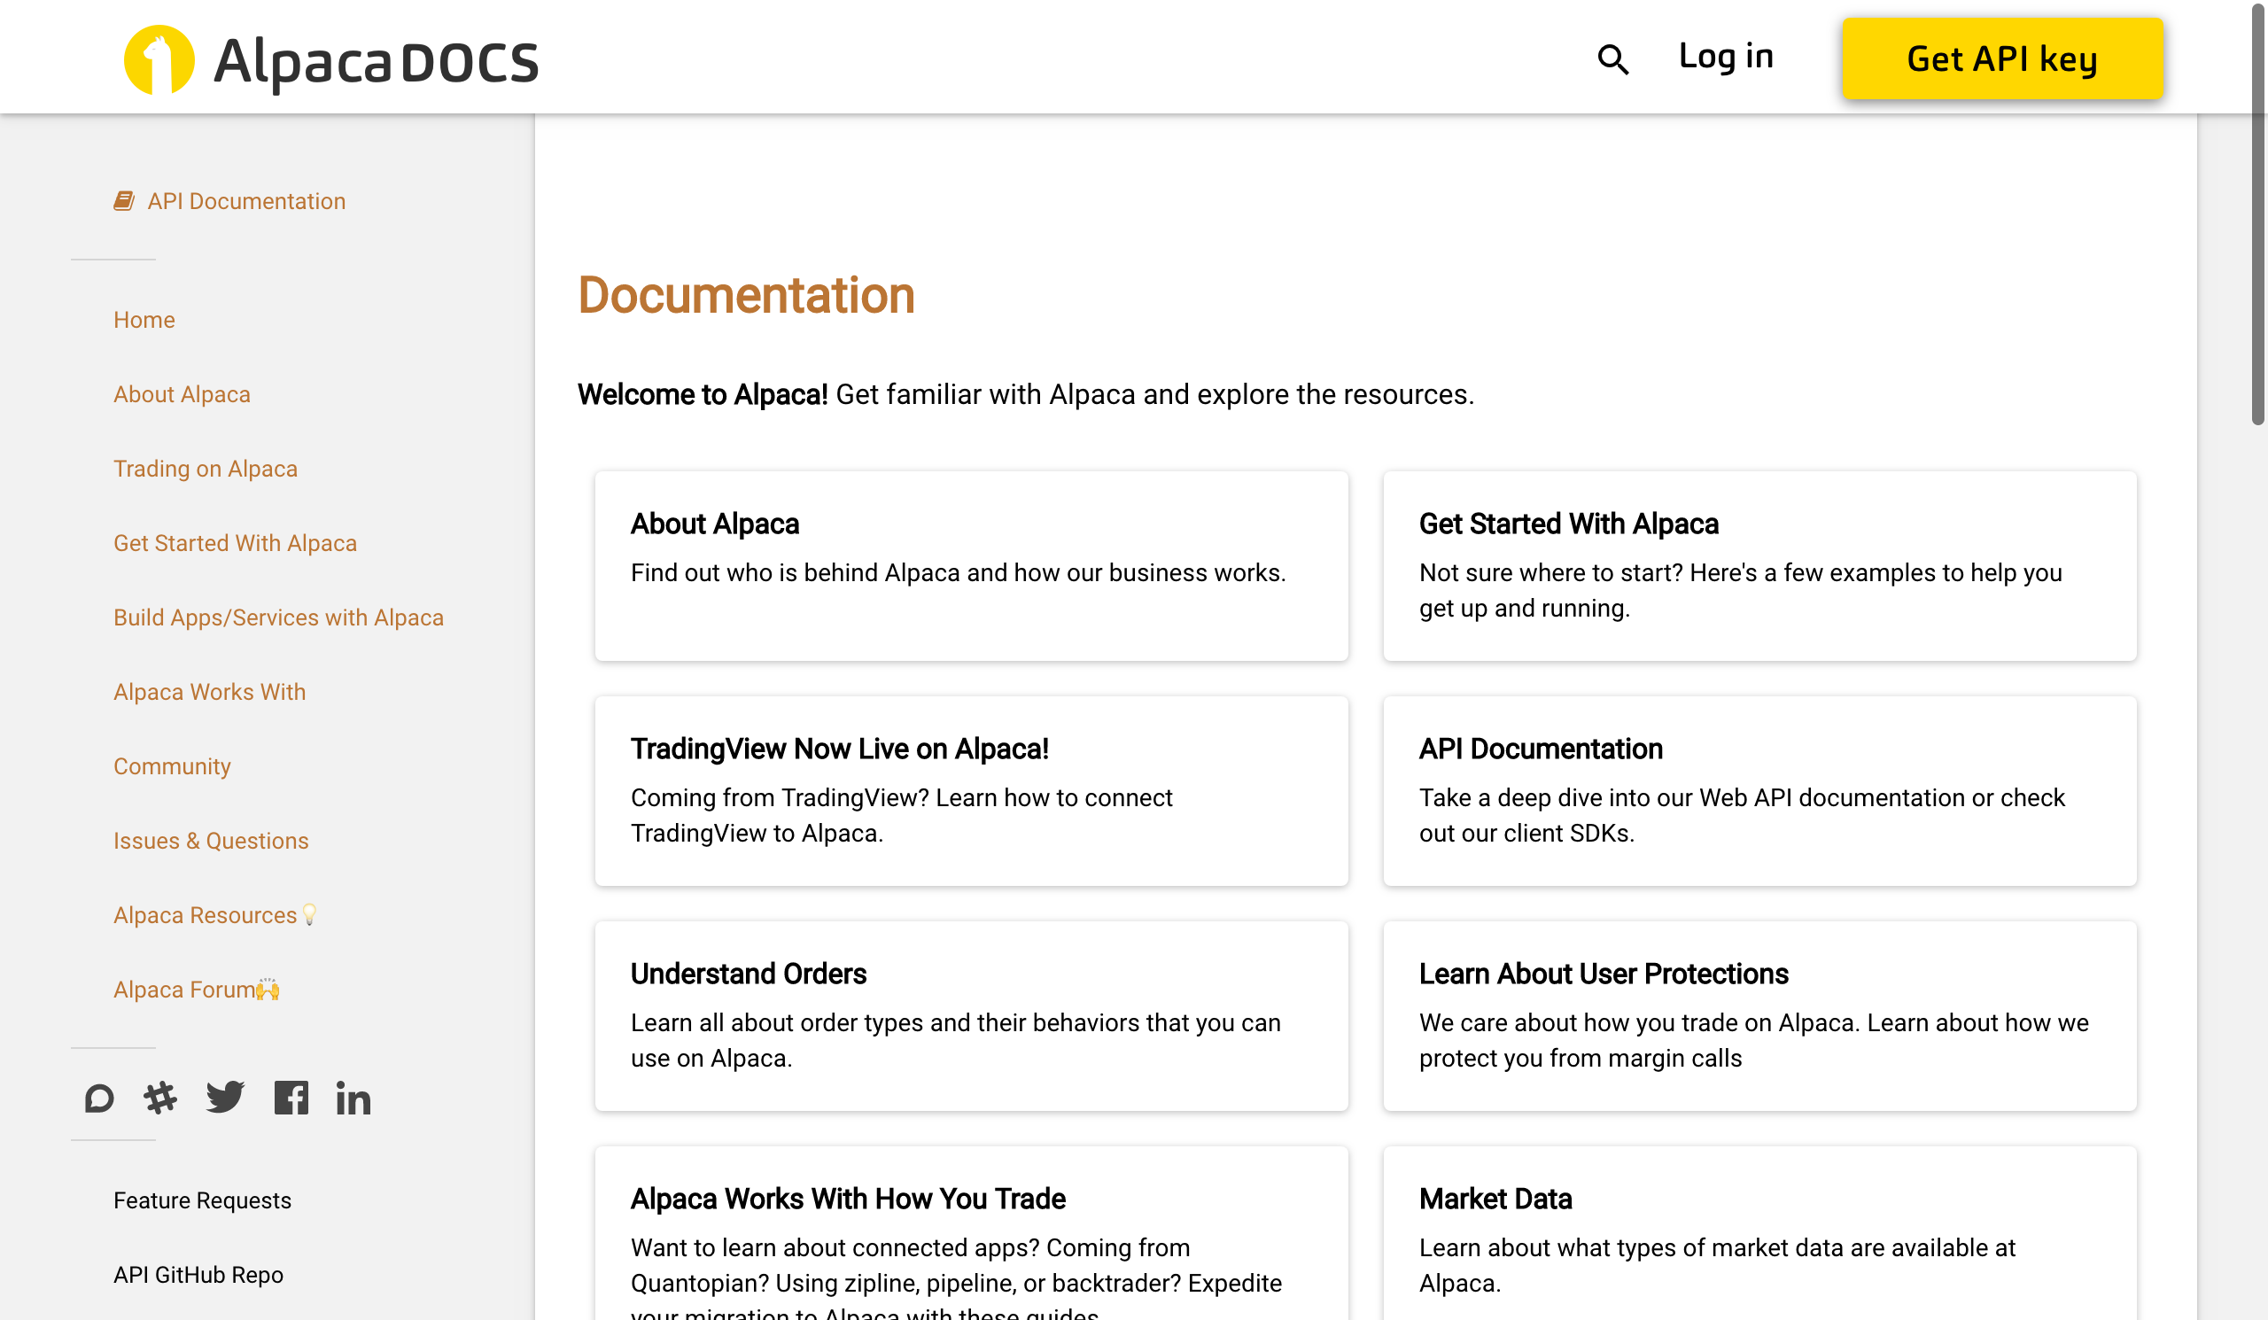The image size is (2268, 1320).
Task: Open Alpaca Works With sidebar link
Action: click(210, 692)
